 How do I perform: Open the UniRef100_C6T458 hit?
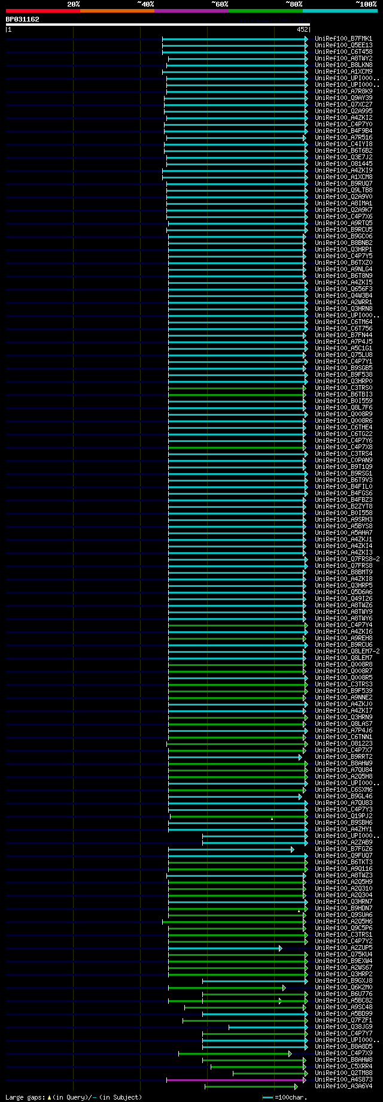[344, 52]
